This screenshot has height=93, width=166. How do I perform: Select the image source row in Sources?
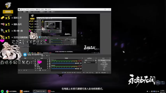click(43, 65)
